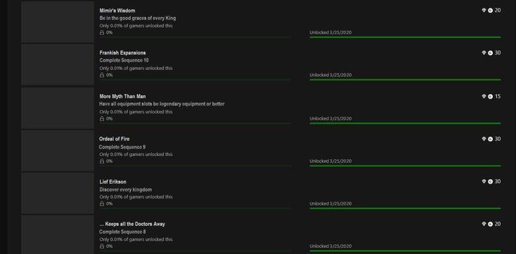Click the lock icon under Lief Erikson
Image resolution: width=516 pixels, height=254 pixels.
[x=102, y=203]
